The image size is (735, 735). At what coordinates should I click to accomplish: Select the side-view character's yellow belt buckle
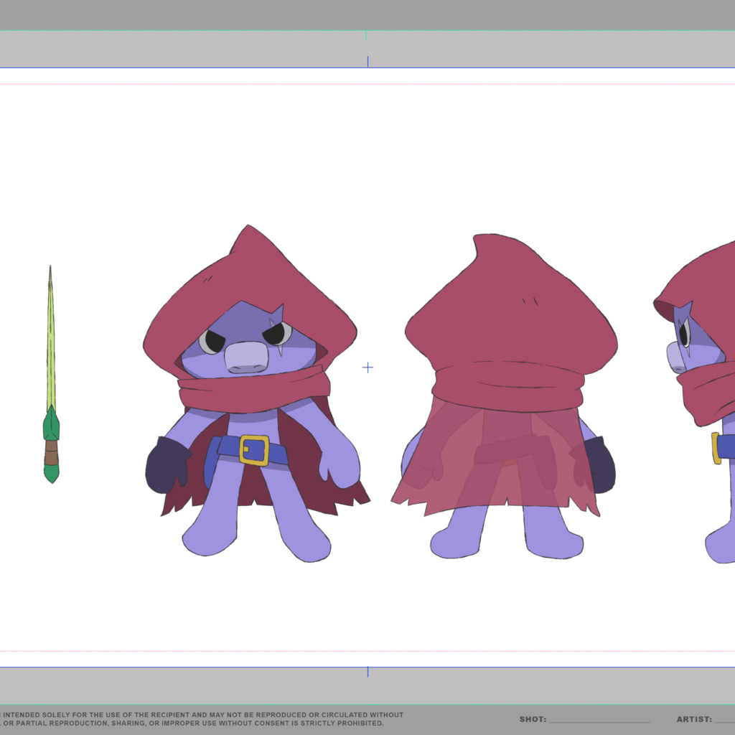click(716, 448)
